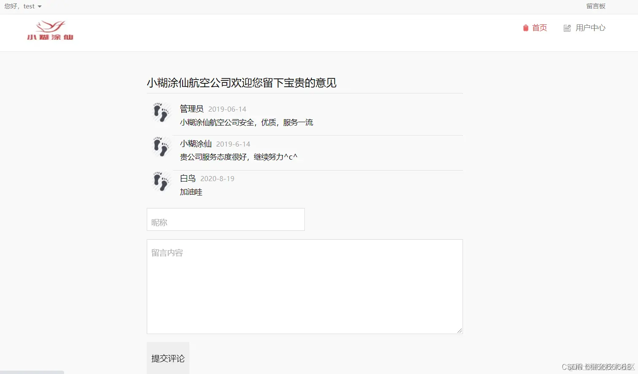Open the 留言板 page from the top bar

[596, 6]
